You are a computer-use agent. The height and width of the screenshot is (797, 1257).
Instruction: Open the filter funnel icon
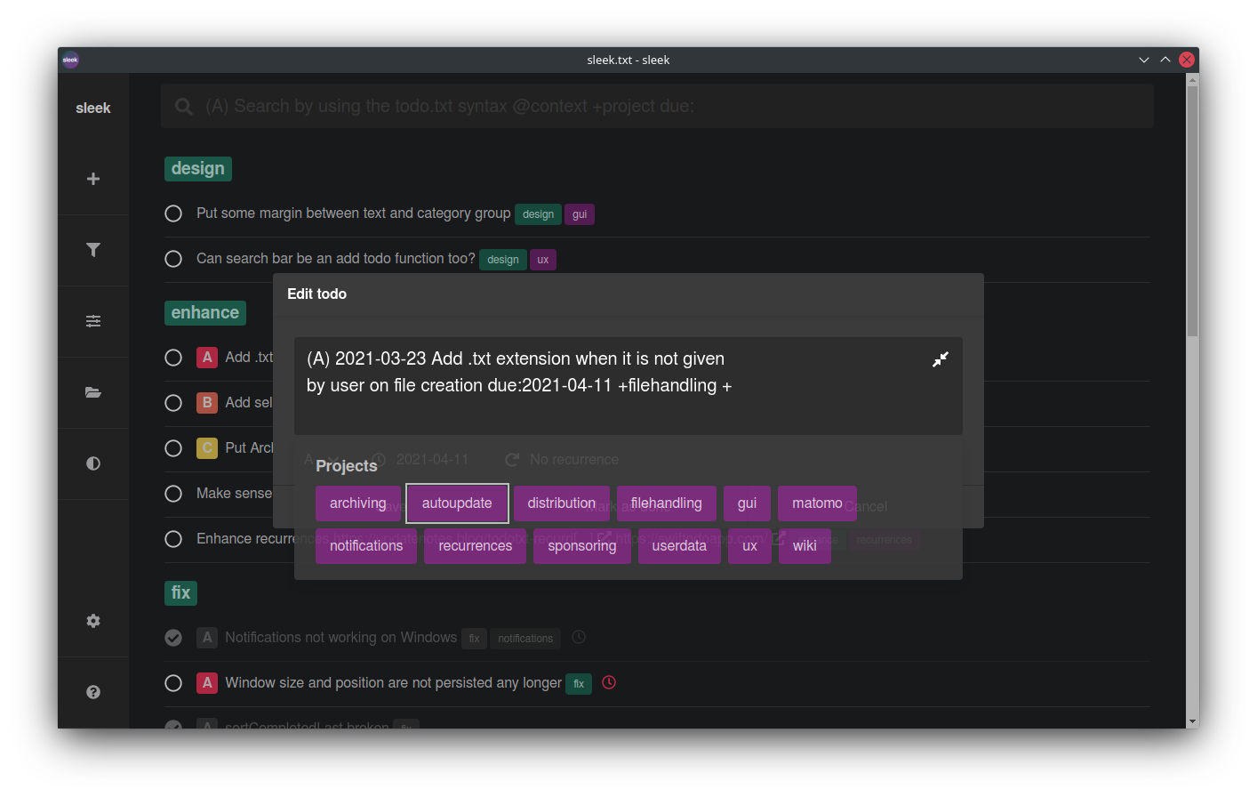point(93,250)
